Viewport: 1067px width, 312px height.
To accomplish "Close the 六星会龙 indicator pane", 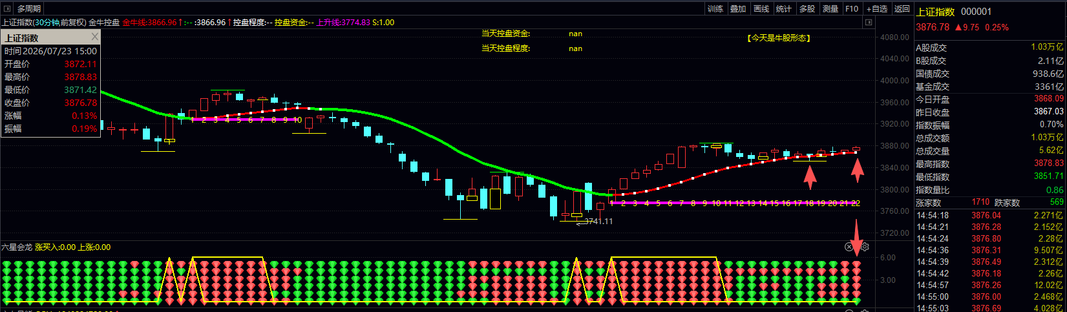I will point(849,247).
